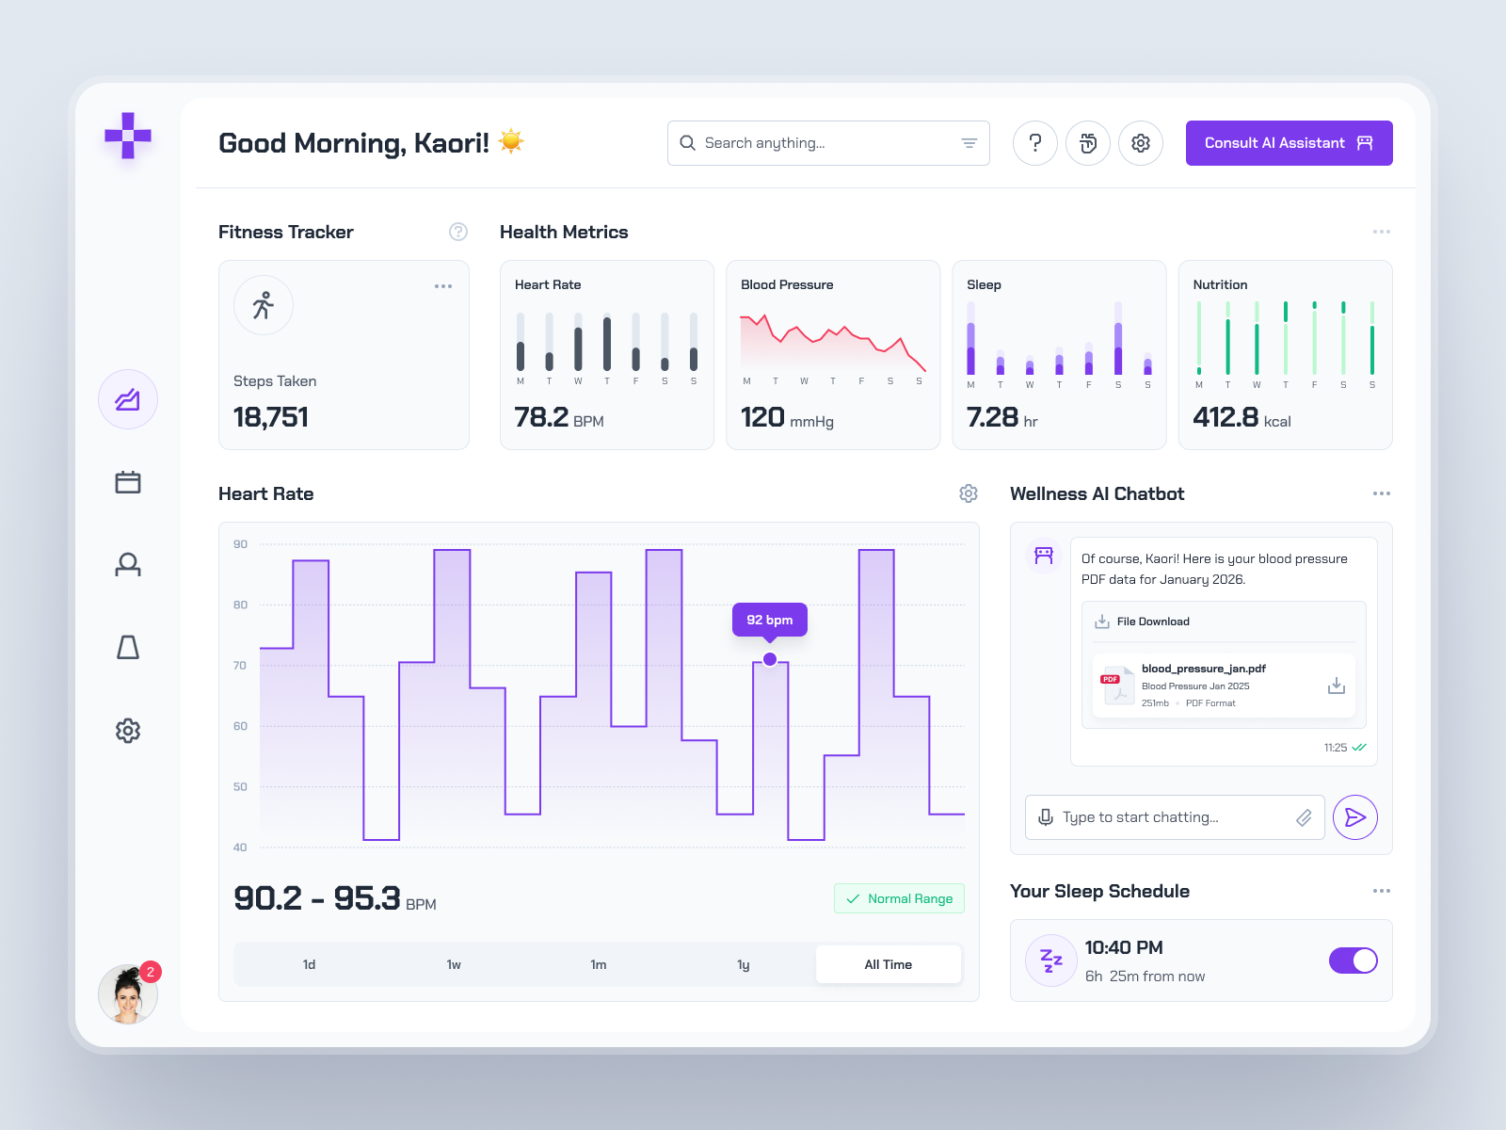The image size is (1506, 1130).
Task: Open the profile icon in the sidebar
Action: [x=128, y=565]
